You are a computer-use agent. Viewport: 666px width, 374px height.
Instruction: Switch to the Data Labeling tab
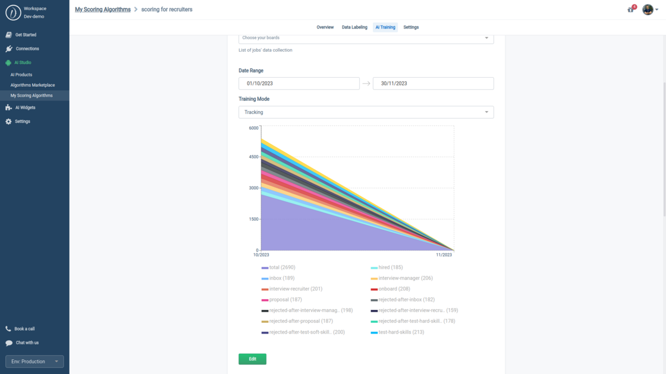[x=354, y=27]
